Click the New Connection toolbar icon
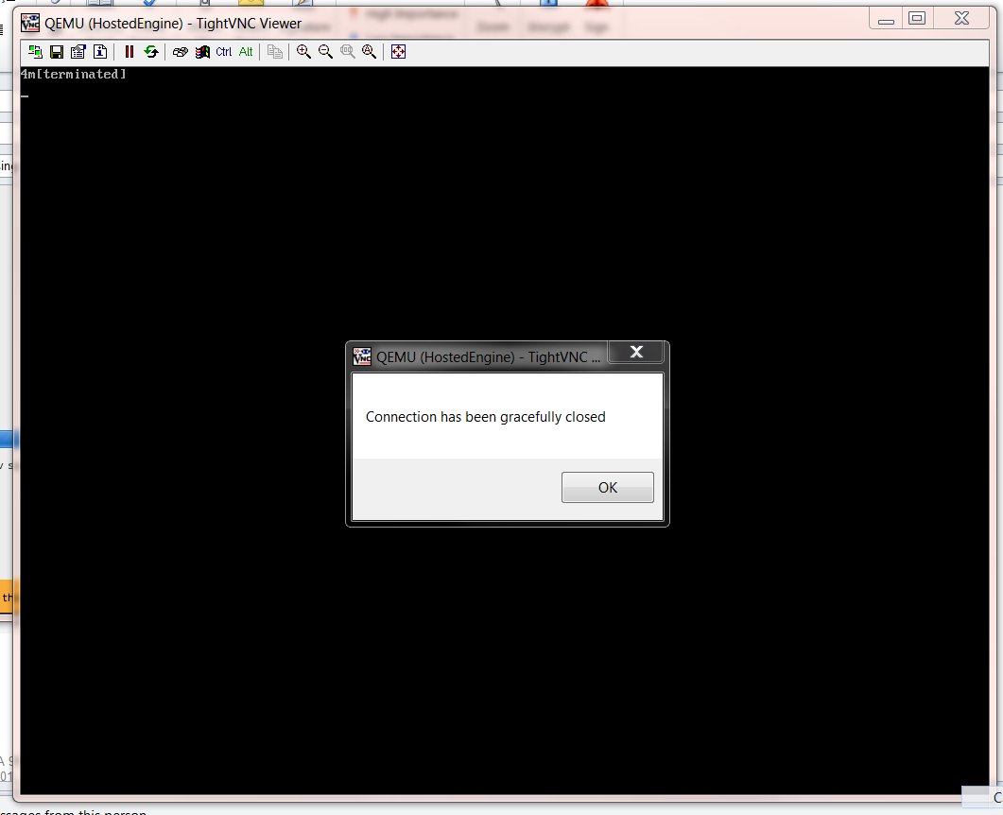The width and height of the screenshot is (1003, 815). (35, 52)
